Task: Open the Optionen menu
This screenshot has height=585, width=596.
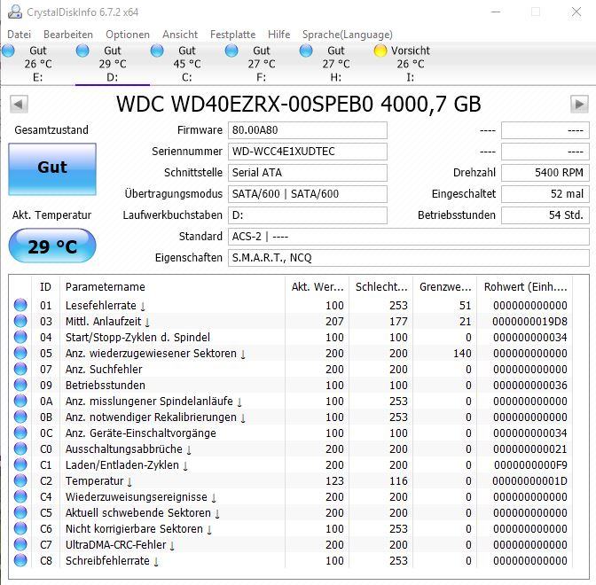Action: pyautogui.click(x=128, y=35)
